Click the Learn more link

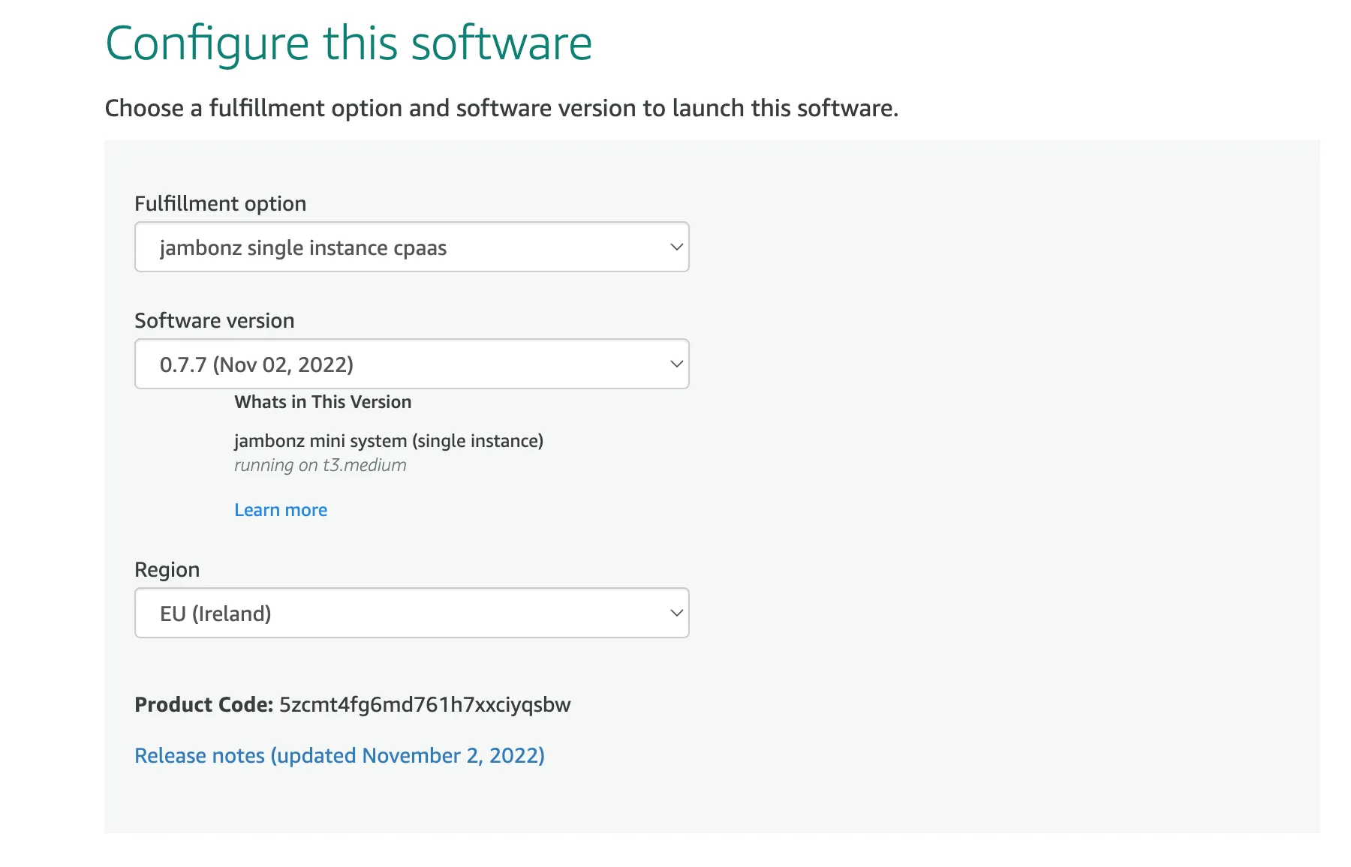pos(281,510)
